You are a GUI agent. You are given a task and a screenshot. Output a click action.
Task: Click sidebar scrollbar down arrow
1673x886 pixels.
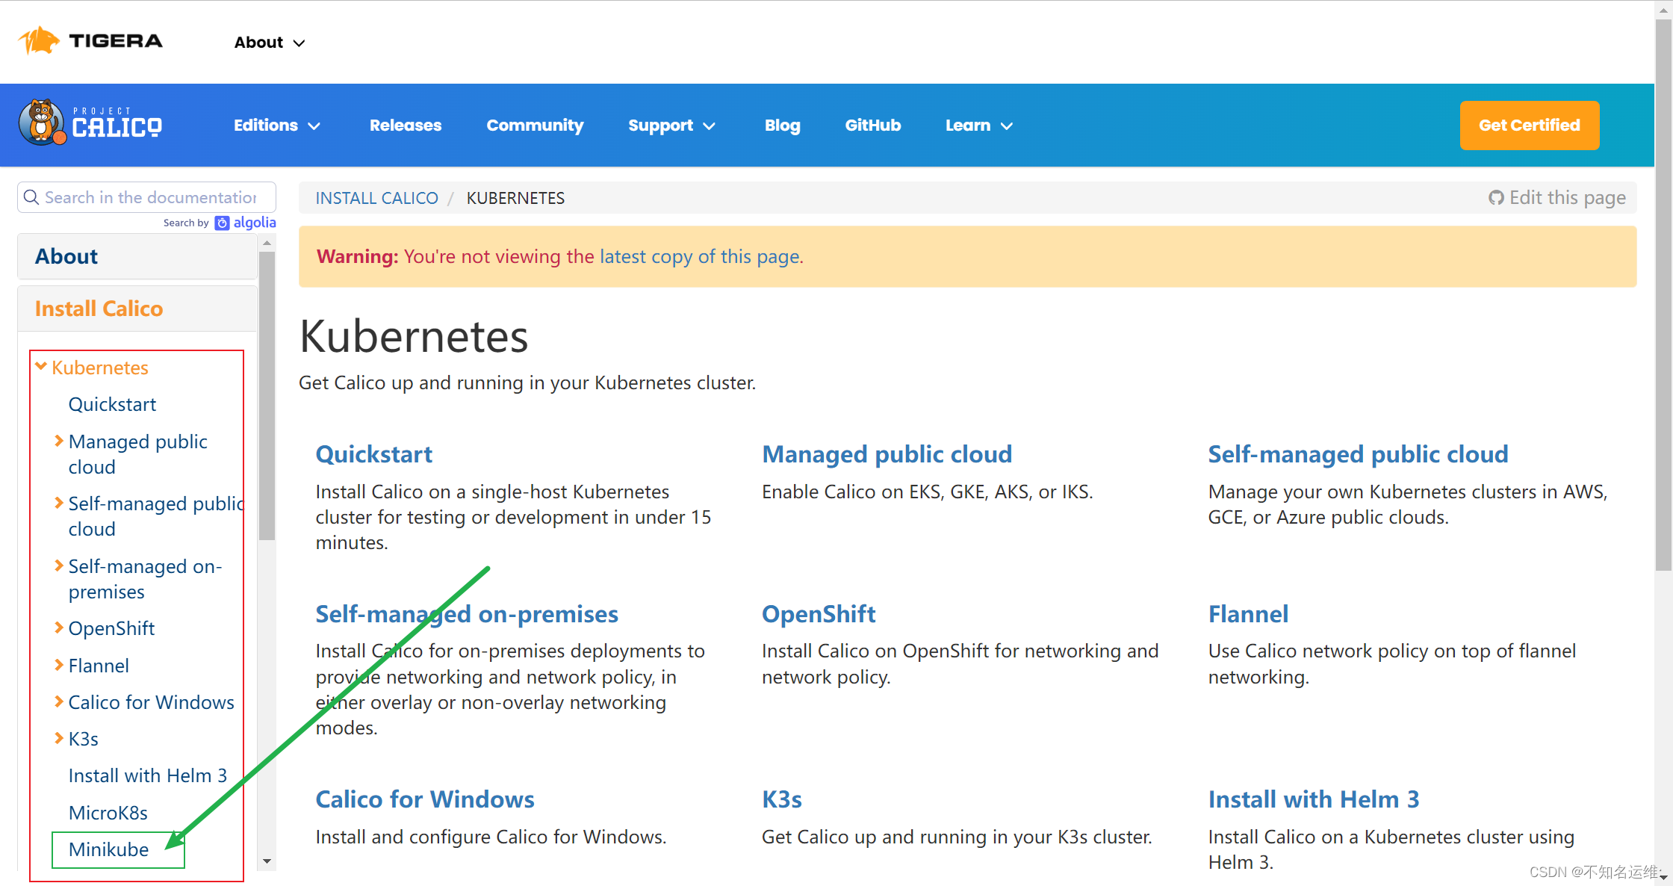267,861
